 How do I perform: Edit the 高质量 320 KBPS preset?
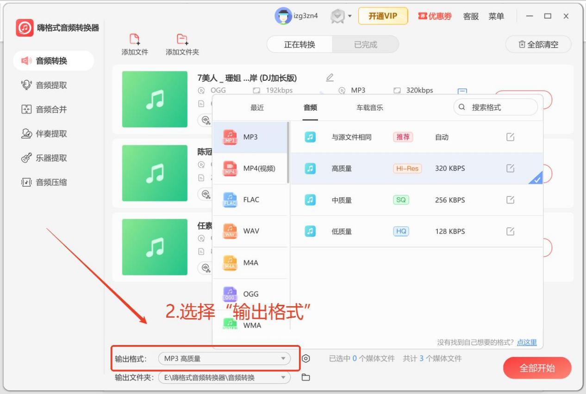click(x=510, y=169)
